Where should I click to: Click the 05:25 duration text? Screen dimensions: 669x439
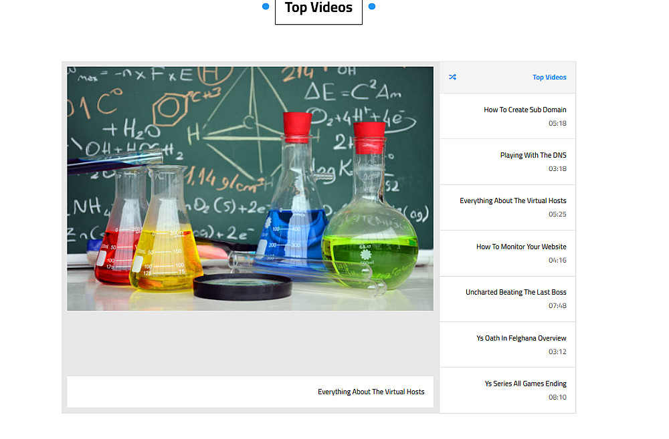click(557, 214)
